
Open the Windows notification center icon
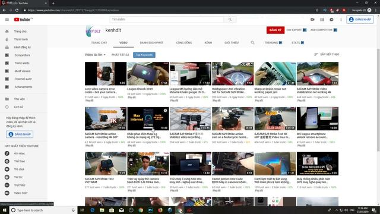[x=374, y=210]
